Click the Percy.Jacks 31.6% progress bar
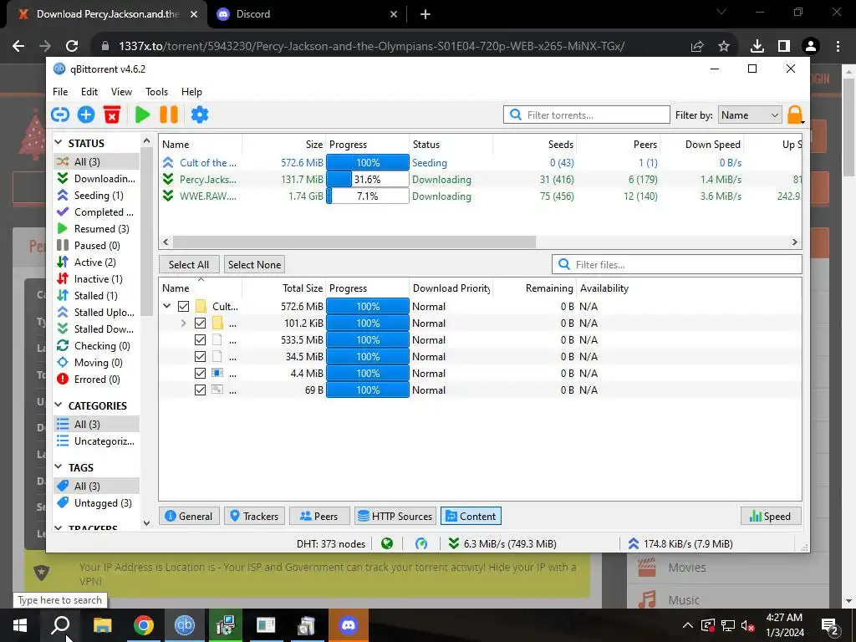This screenshot has width=856, height=642. [x=368, y=179]
